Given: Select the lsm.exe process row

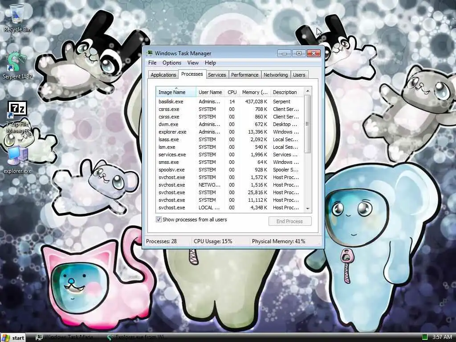Looking at the screenshot, I should (x=230, y=147).
